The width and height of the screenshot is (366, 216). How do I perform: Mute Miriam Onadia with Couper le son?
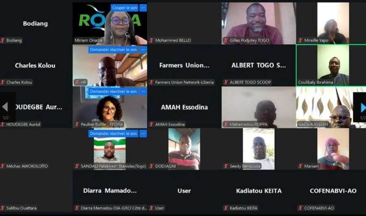click(x=125, y=8)
